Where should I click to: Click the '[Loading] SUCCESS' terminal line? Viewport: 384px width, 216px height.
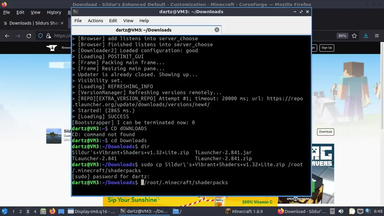(x=100, y=116)
